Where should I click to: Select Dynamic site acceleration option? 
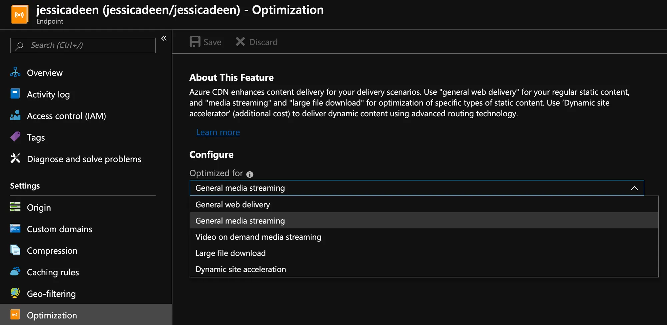coord(424,269)
